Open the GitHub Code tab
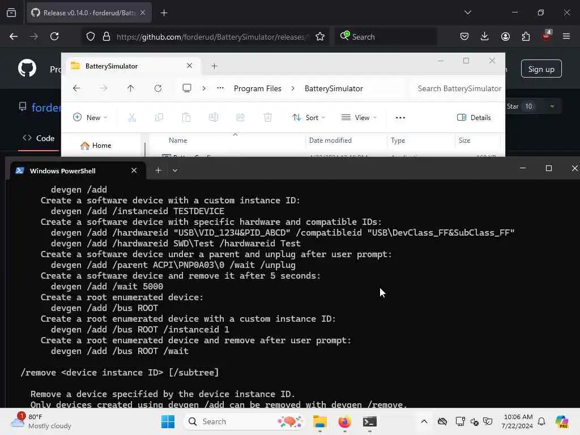 point(39,138)
